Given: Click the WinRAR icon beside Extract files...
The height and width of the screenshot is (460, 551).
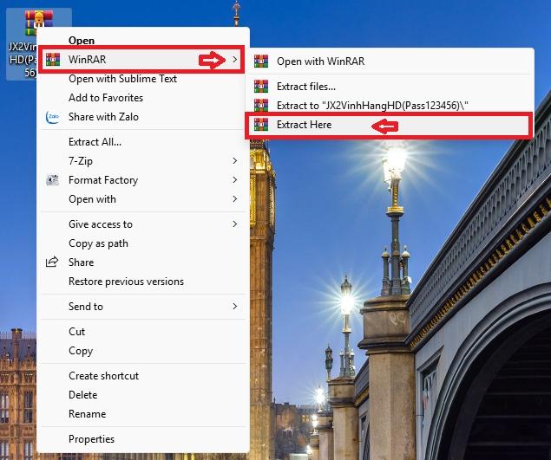Looking at the screenshot, I should pyautogui.click(x=260, y=86).
